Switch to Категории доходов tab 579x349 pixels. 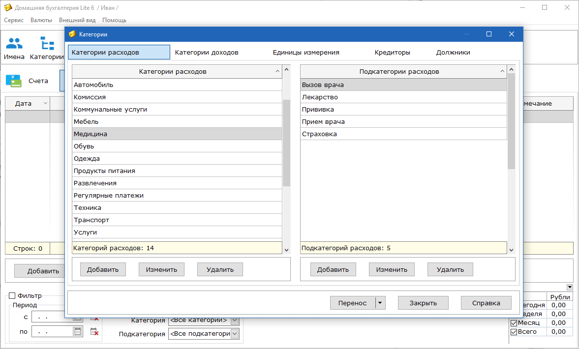tap(207, 53)
